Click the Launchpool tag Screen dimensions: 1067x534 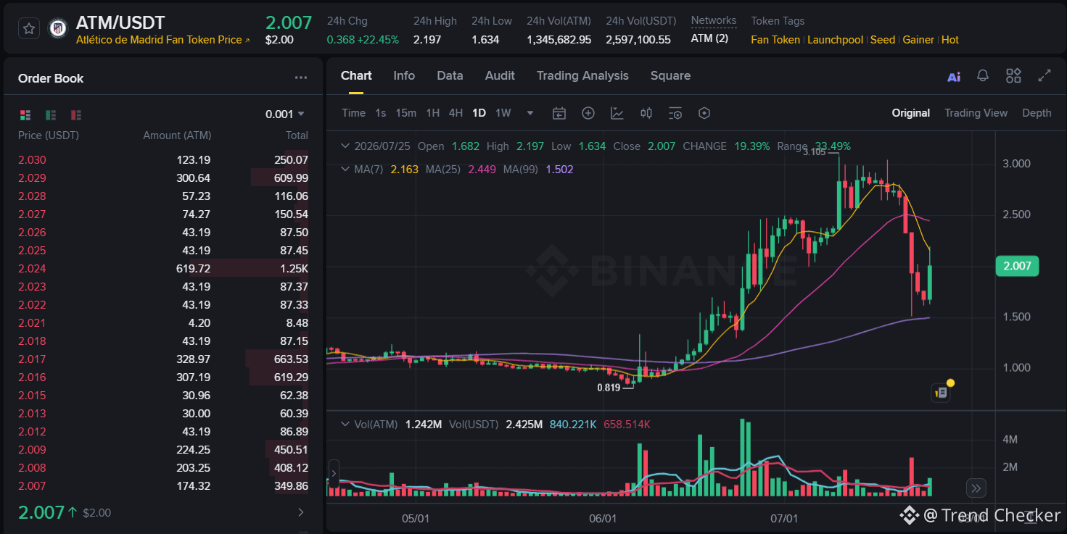835,40
